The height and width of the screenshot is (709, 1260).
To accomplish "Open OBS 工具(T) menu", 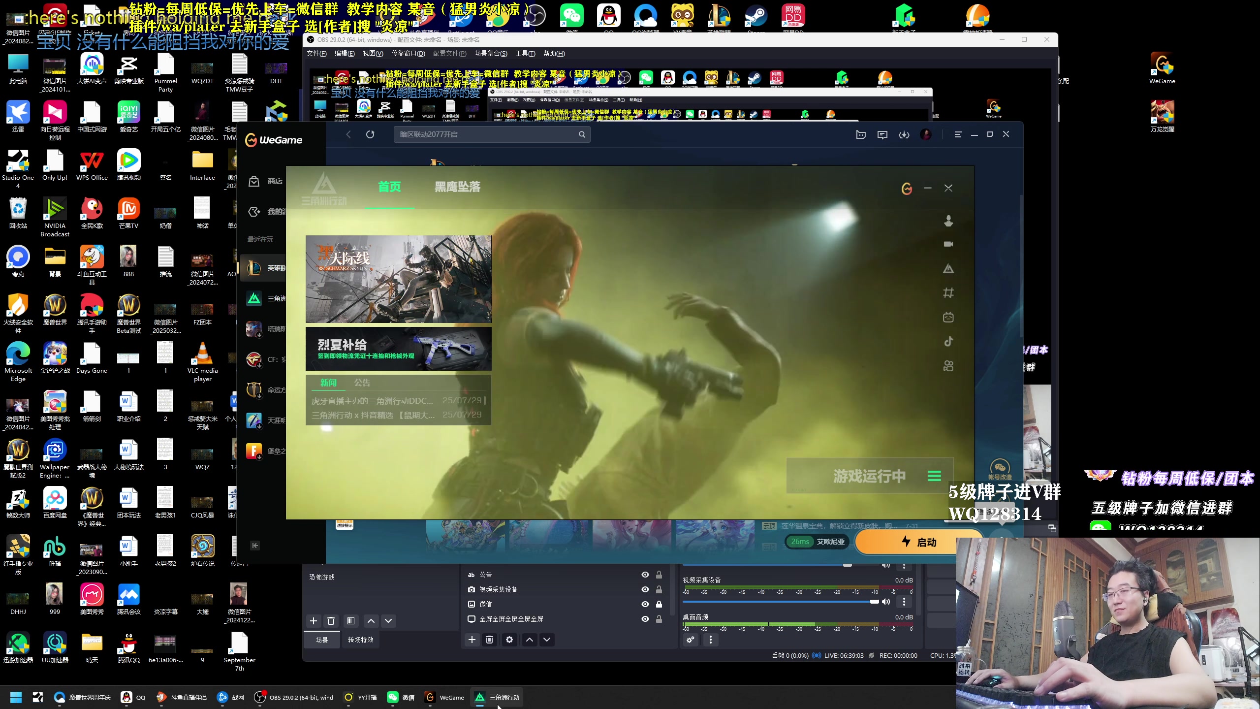I will [525, 53].
